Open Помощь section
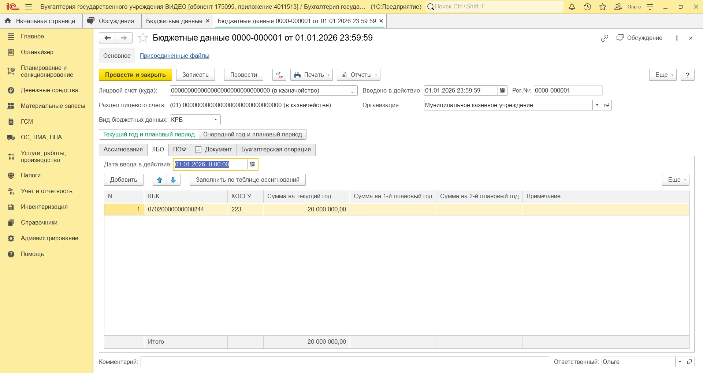The width and height of the screenshot is (703, 373). click(47, 254)
